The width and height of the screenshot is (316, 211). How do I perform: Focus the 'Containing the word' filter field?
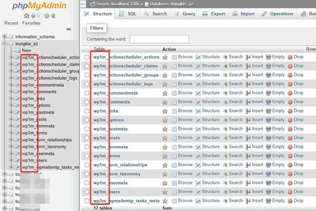(x=159, y=39)
